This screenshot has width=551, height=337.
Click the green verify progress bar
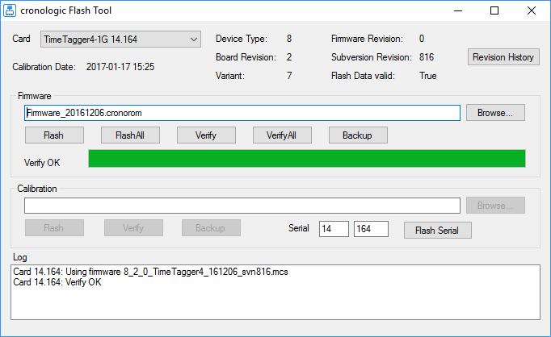pyautogui.click(x=307, y=159)
